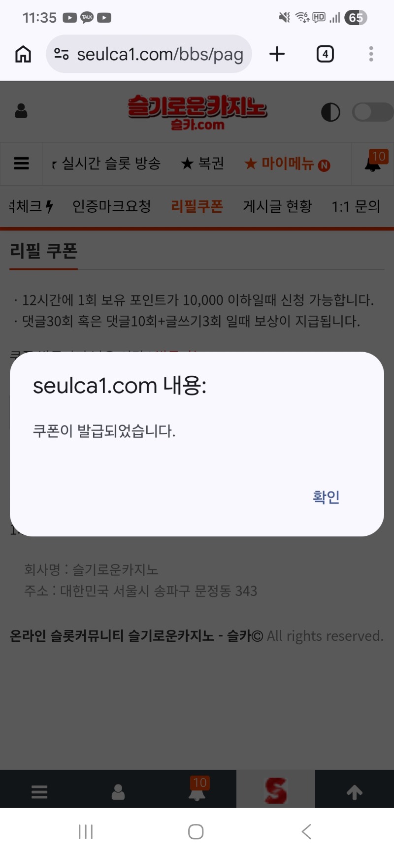Screen dimensions: 394x854
Task: Open hamburger menu in navigation bar
Action: tap(21, 163)
